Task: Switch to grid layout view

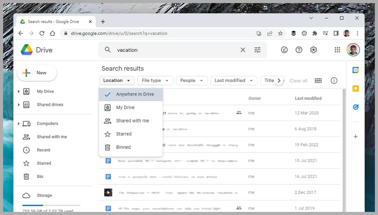Action: coord(318,80)
